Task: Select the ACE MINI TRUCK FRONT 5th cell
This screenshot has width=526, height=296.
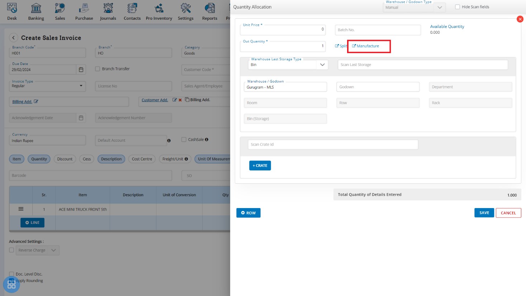Action: [83, 209]
